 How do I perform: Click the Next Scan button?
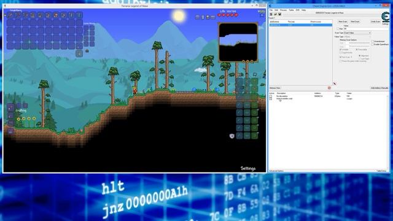[355, 21]
